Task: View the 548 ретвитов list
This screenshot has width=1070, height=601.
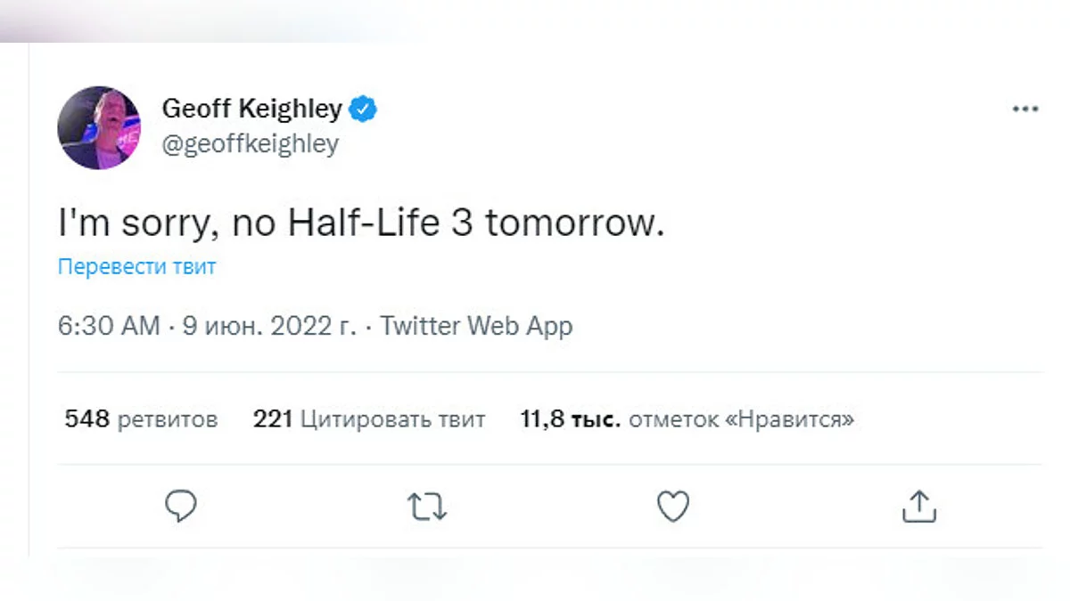Action: click(x=141, y=418)
